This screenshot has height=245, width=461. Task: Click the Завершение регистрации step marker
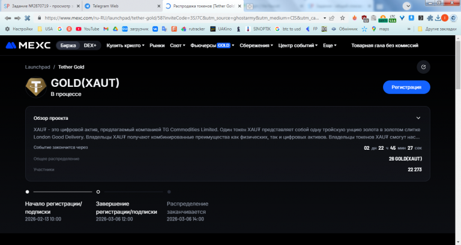coord(98,192)
